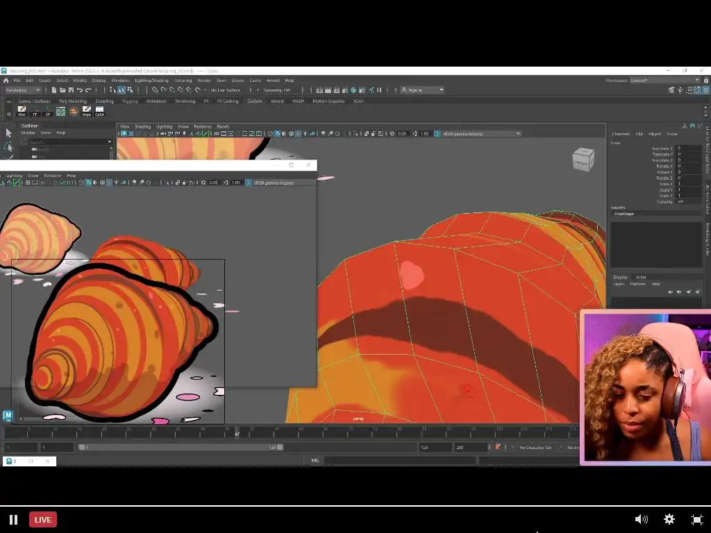The height and width of the screenshot is (533, 711).
Task: Click the Unpa shelf button
Action: click(x=87, y=111)
